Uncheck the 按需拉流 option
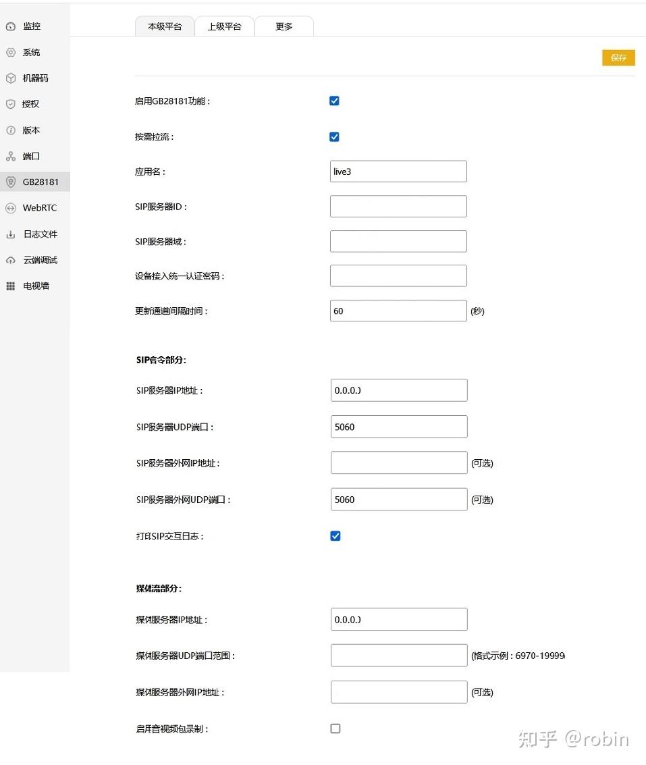The height and width of the screenshot is (765, 646). point(334,136)
